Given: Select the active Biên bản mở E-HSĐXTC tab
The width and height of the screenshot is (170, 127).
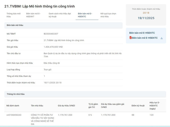Looking at the screenshot, I should click(83, 15).
